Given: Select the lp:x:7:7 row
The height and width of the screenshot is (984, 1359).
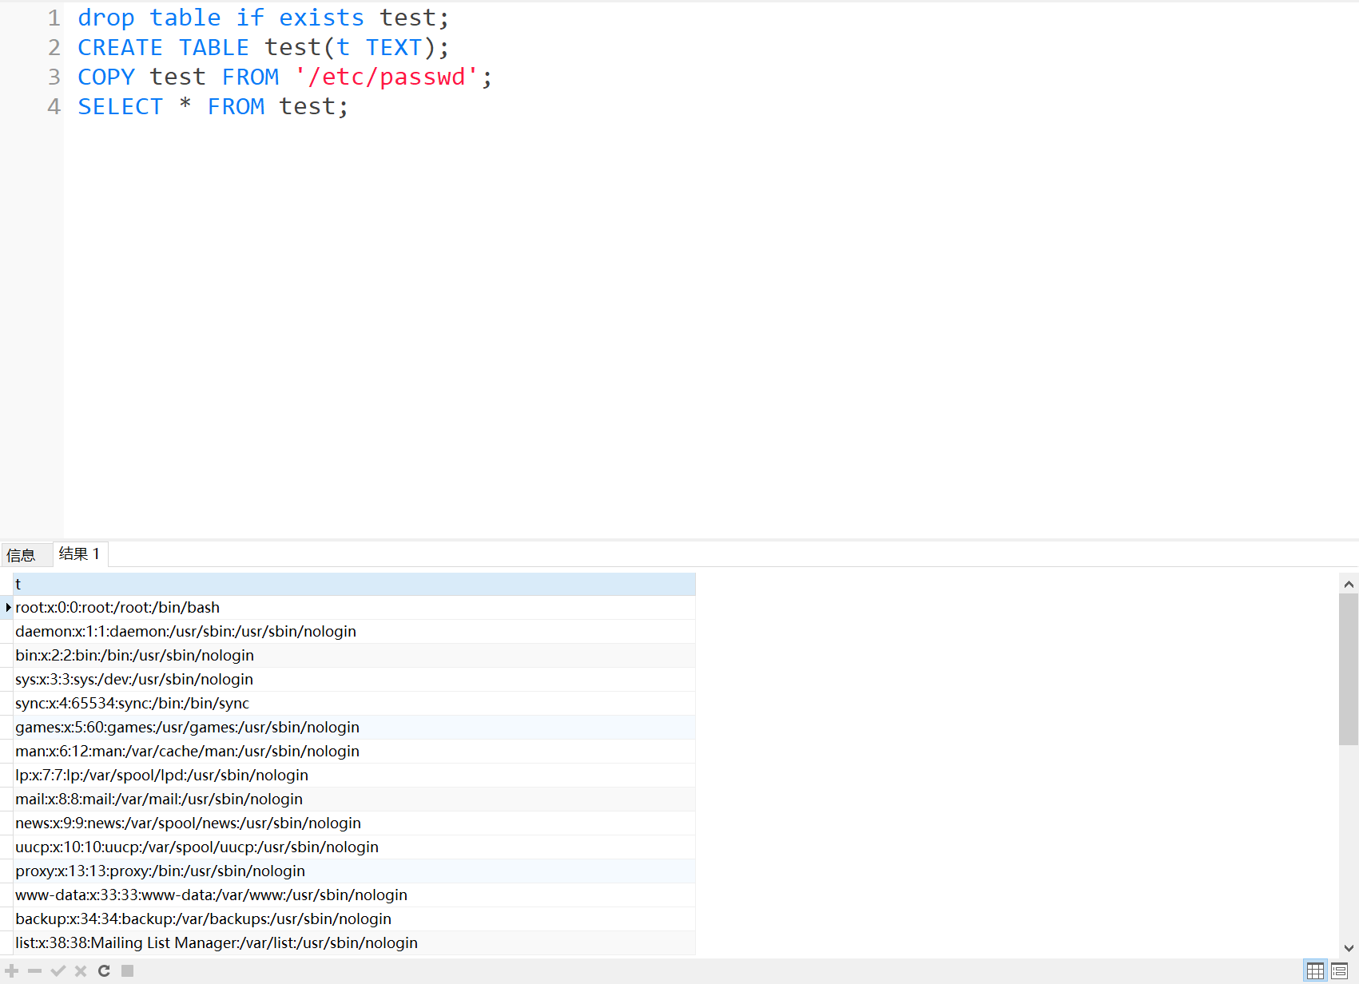Looking at the screenshot, I should click(354, 776).
